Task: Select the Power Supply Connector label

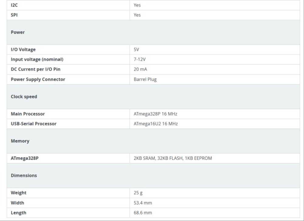Action: (38, 79)
